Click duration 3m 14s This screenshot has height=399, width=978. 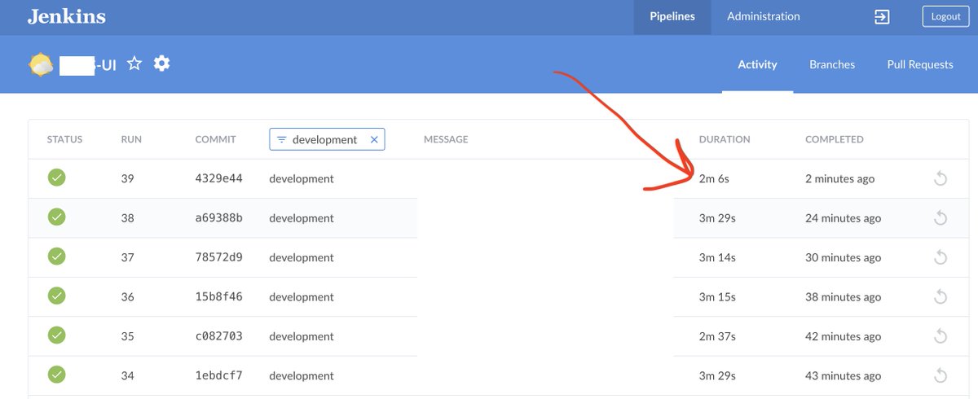tap(717, 257)
